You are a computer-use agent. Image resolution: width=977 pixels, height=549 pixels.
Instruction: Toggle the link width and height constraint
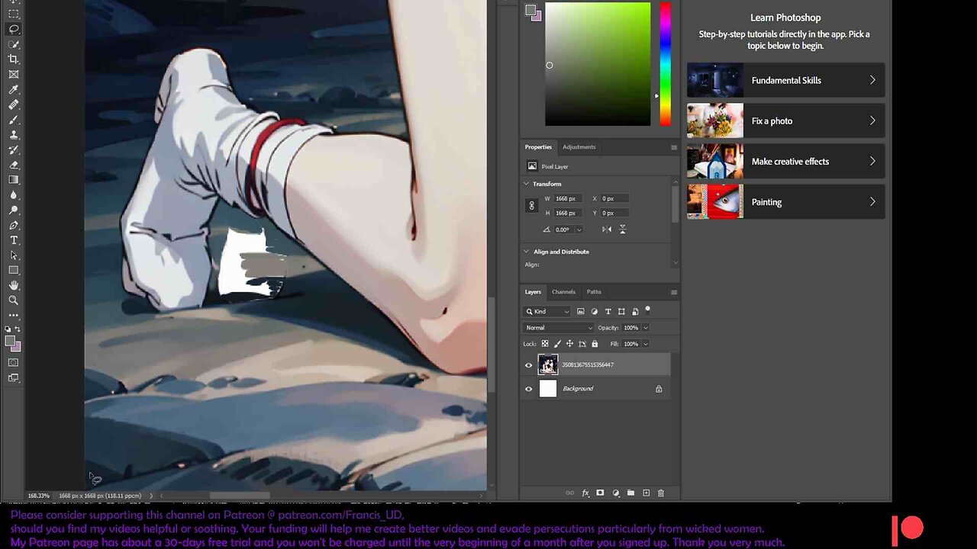click(532, 206)
